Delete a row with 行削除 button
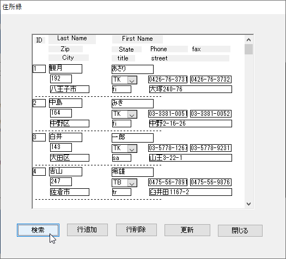This screenshot has width=286, height=259. [136, 230]
